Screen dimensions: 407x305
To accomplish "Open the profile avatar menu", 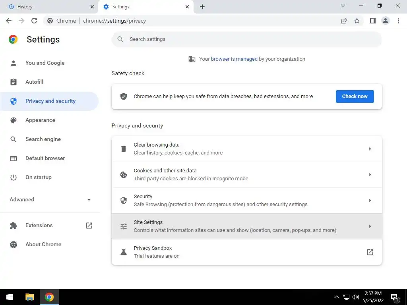I will pos(386,21).
